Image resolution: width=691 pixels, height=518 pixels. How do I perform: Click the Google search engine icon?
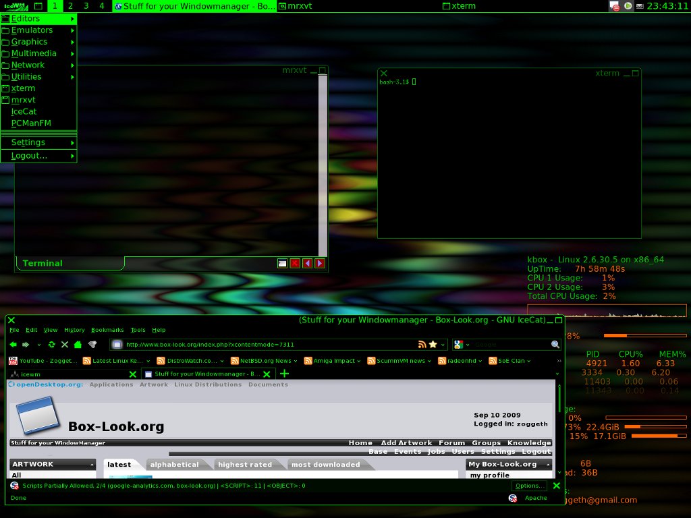point(458,345)
